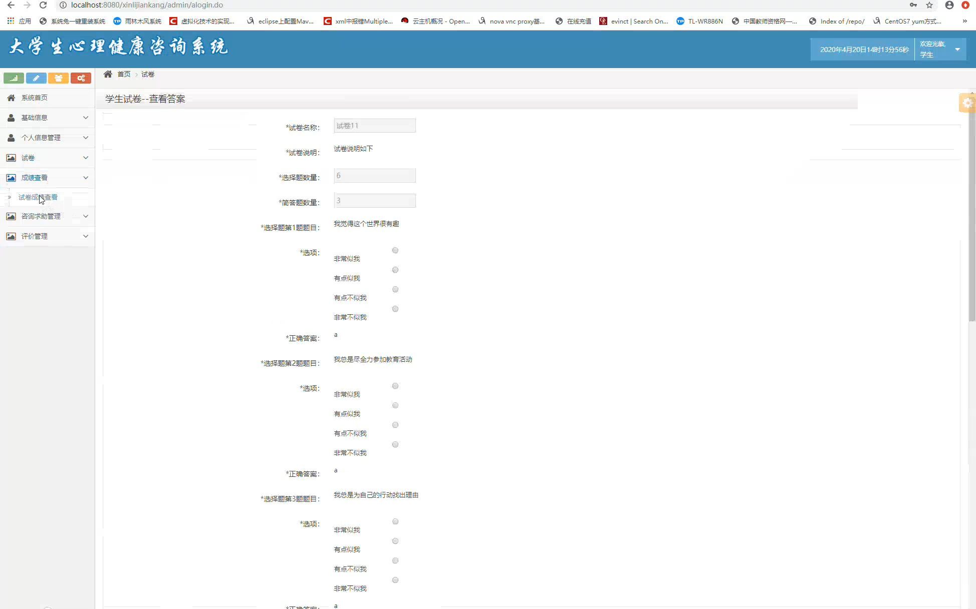The height and width of the screenshot is (609, 976).
Task: Bookmark this page with star icon
Action: (x=929, y=5)
